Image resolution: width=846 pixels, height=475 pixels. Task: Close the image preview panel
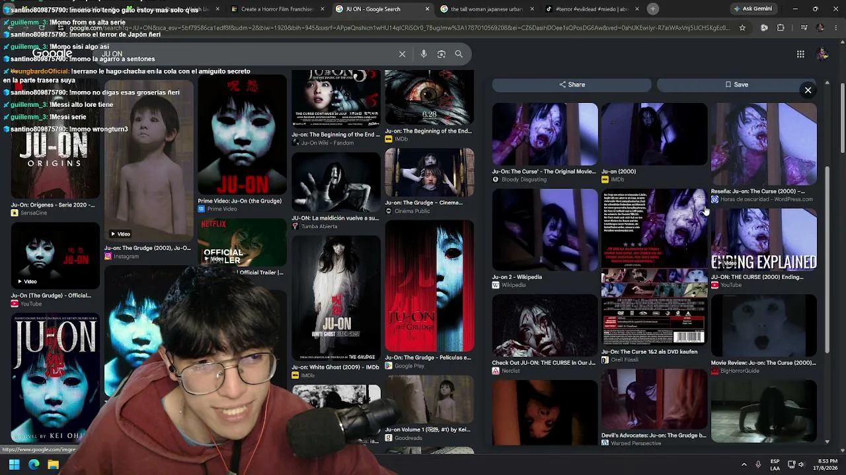[808, 90]
